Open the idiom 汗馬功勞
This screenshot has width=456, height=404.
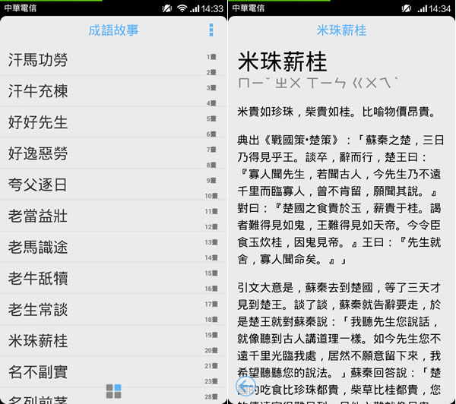(x=113, y=60)
